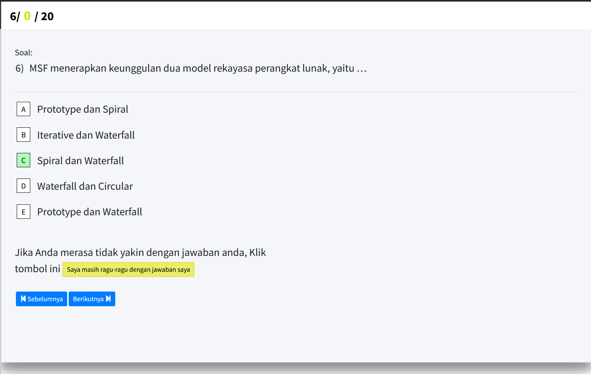Select answer option E box
591x374 pixels.
[x=23, y=212]
